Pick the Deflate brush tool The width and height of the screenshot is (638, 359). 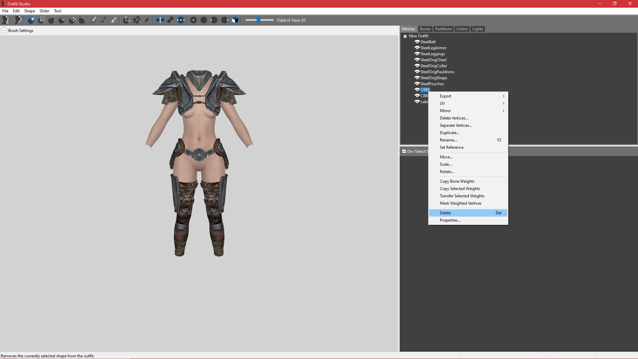click(x=62, y=20)
